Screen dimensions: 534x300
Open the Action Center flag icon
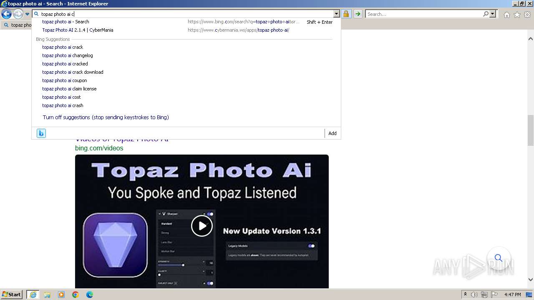click(494, 295)
